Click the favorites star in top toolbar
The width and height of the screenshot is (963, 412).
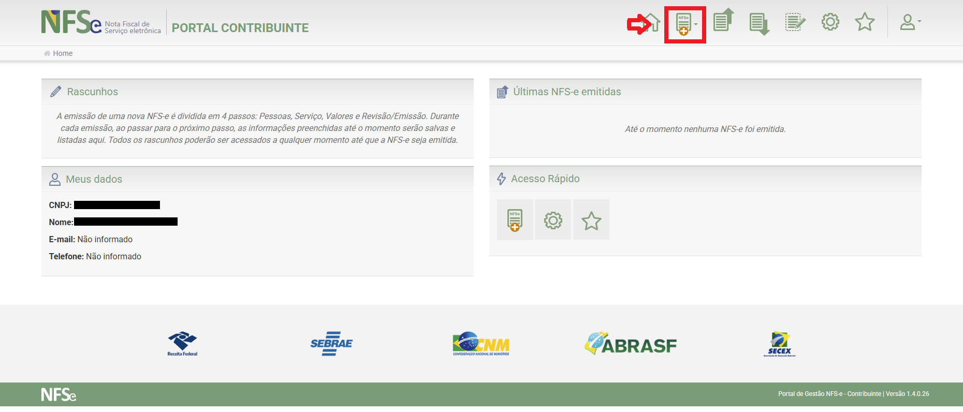point(865,22)
